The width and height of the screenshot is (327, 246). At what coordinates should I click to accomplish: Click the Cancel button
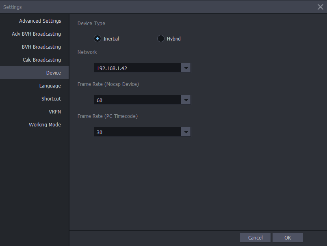[255, 237]
